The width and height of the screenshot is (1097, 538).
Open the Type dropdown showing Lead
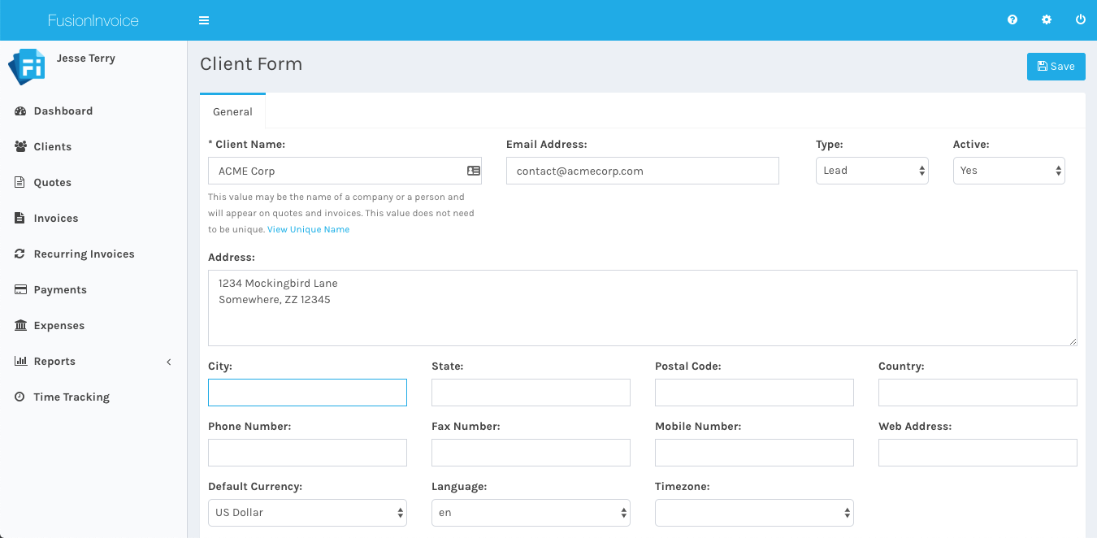pyautogui.click(x=871, y=171)
